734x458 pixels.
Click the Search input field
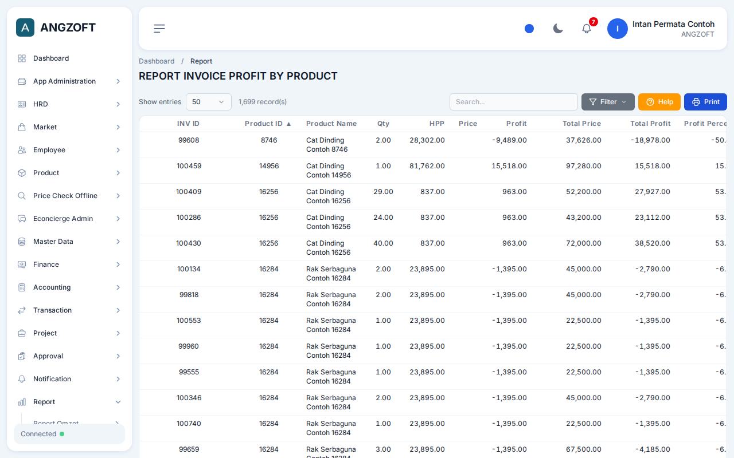[514, 102]
